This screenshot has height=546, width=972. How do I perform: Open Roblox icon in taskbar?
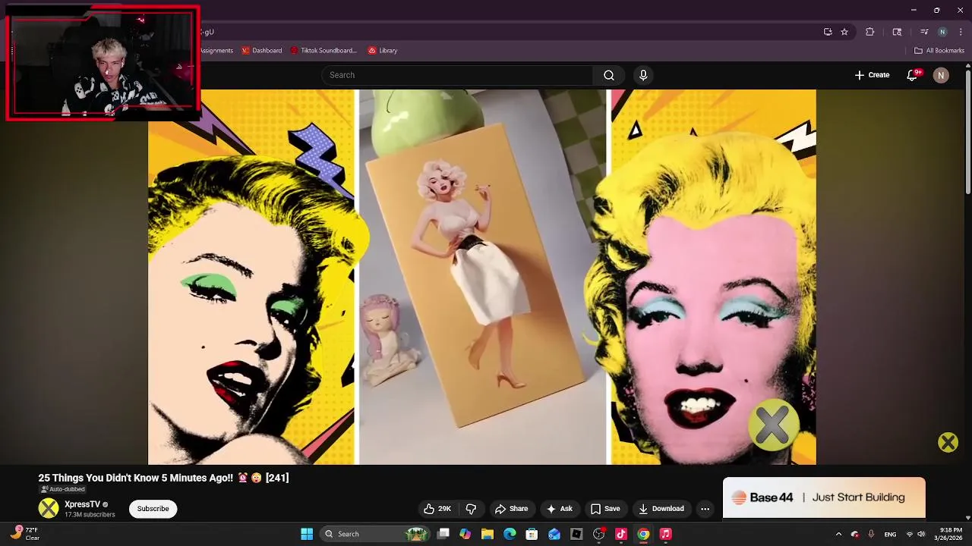[x=576, y=534]
